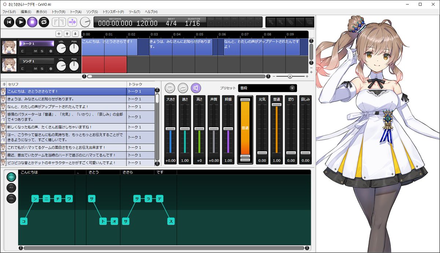Freeze the トーク 1 track with snowflake icon
The width and height of the screenshot is (440, 253).
tap(51, 51)
